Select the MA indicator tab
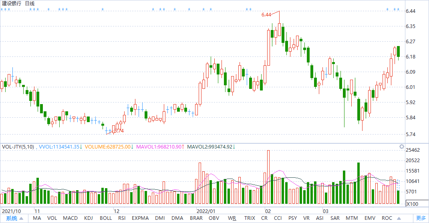 coord(37,218)
